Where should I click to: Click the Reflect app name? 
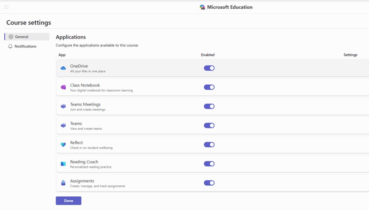76,143
